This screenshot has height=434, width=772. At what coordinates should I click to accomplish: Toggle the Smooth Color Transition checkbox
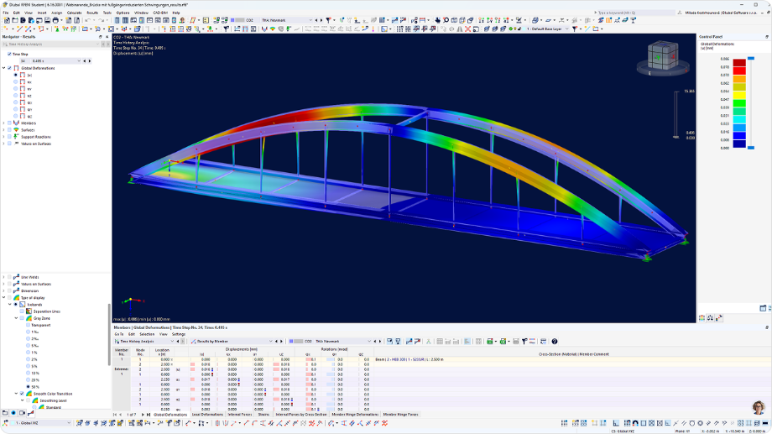coord(22,394)
